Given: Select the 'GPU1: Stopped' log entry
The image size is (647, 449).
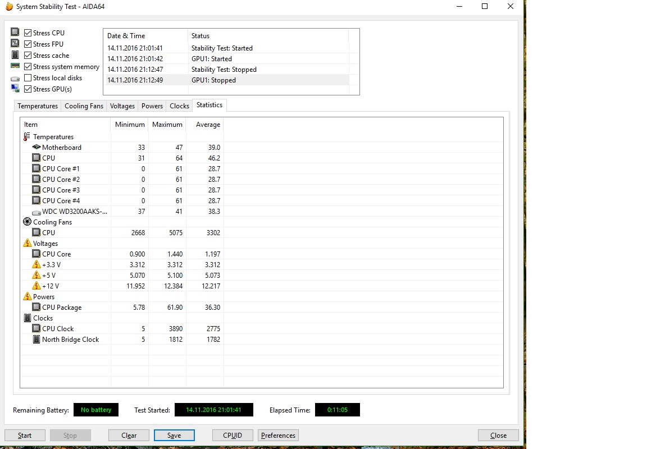Looking at the screenshot, I should click(x=226, y=80).
